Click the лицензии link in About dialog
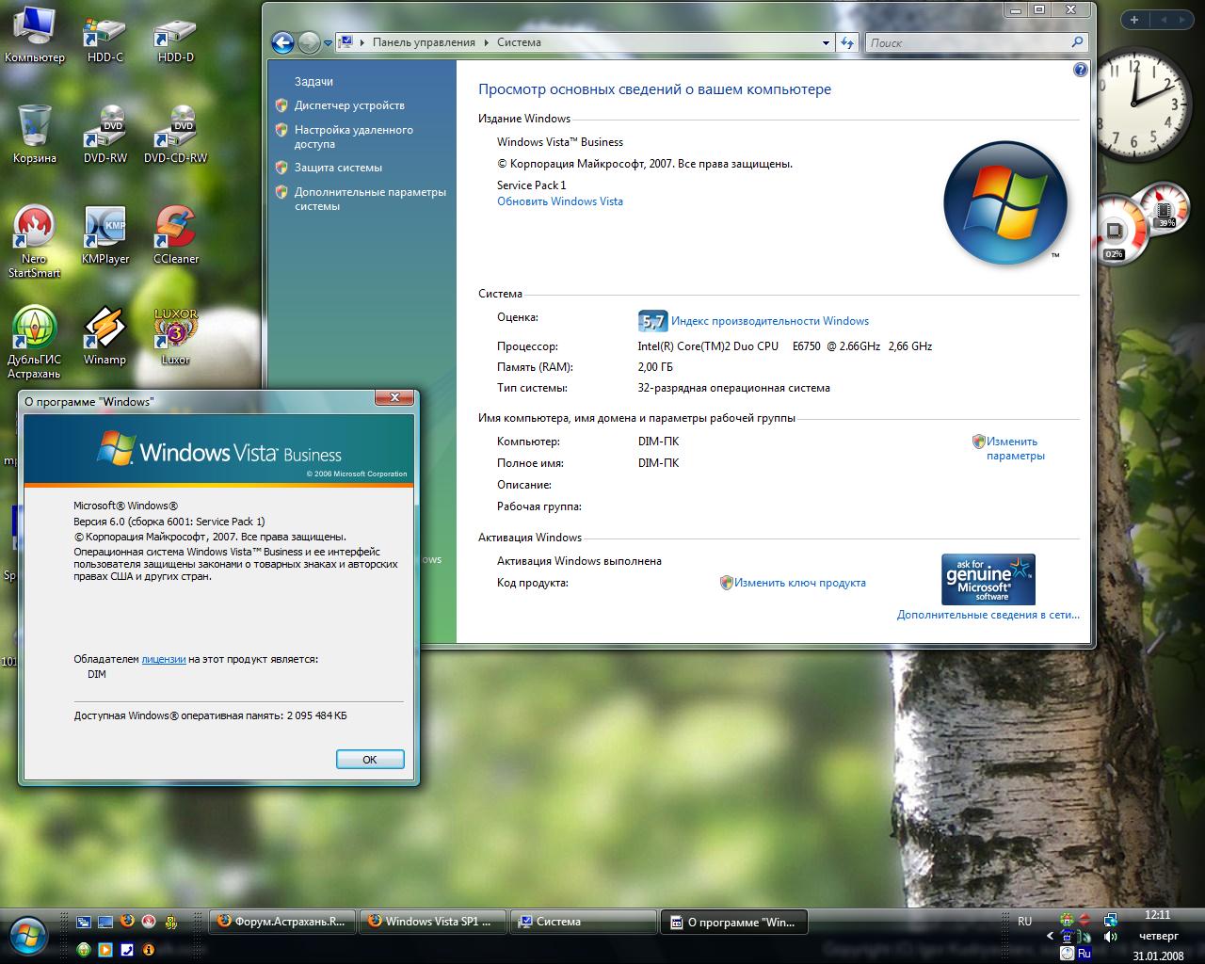Screen dimensions: 1205x964 [164, 659]
